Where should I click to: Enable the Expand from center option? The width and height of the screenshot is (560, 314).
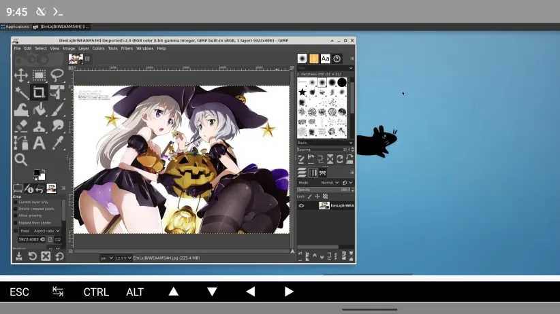click(16, 222)
